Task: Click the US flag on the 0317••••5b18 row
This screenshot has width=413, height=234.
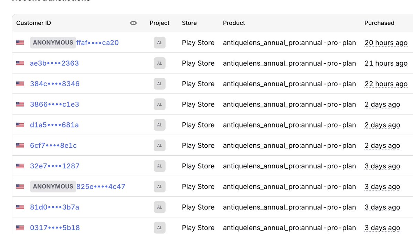Action: point(20,227)
